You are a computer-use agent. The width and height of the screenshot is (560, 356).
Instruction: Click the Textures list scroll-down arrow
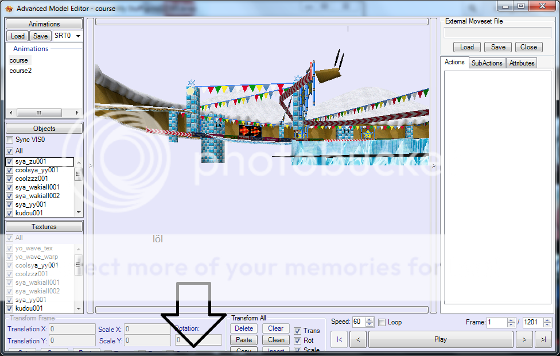79,308
